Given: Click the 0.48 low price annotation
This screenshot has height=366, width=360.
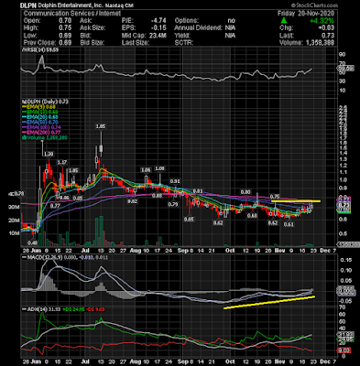Looking at the screenshot, I should (32, 243).
